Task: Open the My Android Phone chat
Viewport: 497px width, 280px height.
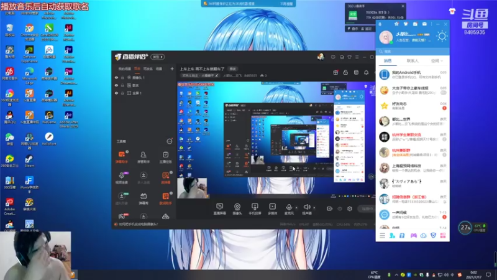Action: coord(413,75)
